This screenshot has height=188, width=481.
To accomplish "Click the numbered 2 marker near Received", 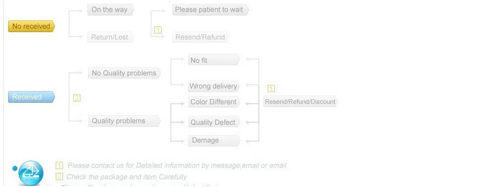I will tap(77, 98).
